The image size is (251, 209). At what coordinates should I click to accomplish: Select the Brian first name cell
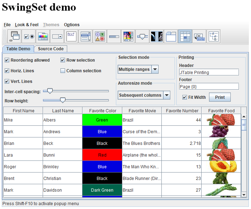coord(23,143)
